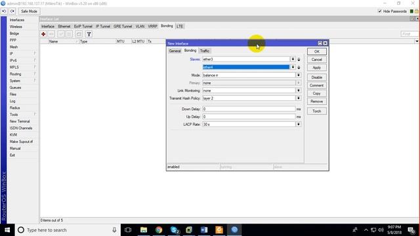
Task: Click the Name column header
Action: [x=63, y=41]
